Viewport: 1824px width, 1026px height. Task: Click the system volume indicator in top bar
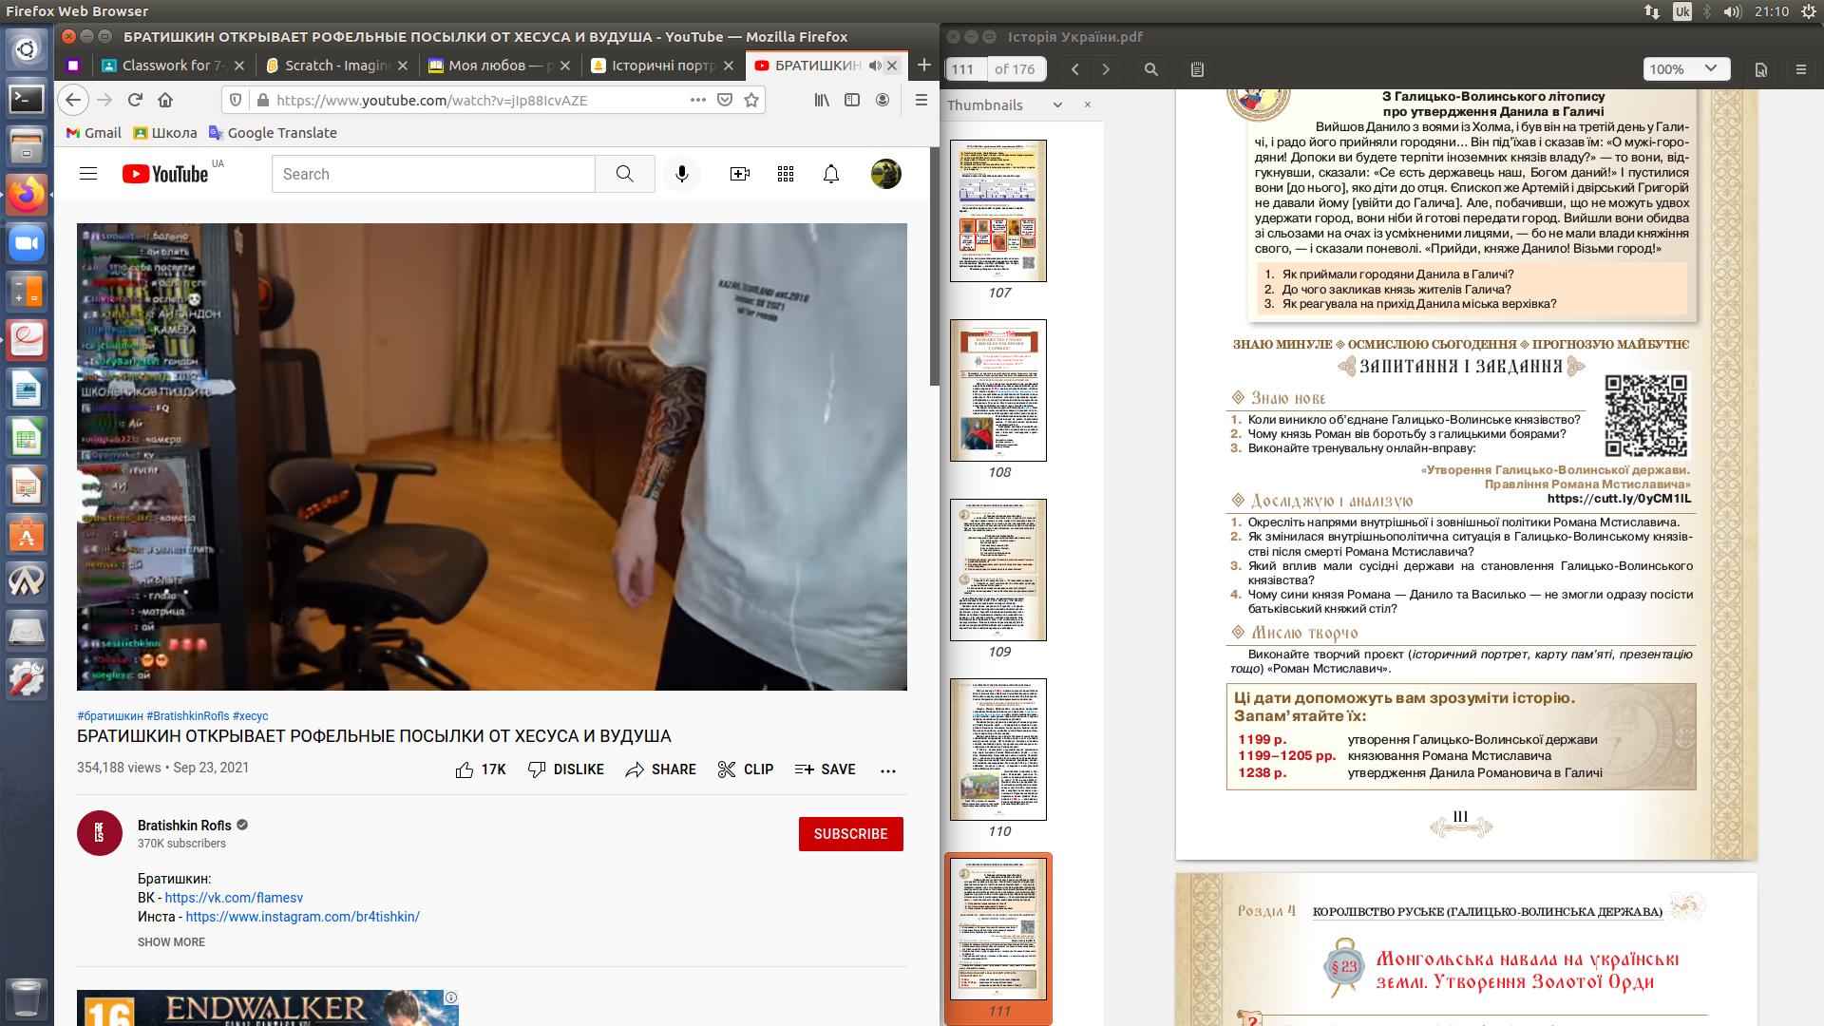(x=1732, y=11)
